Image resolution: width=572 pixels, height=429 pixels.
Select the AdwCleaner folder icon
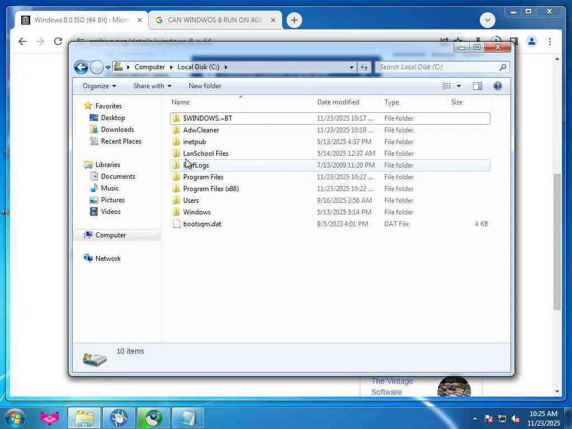click(x=177, y=130)
